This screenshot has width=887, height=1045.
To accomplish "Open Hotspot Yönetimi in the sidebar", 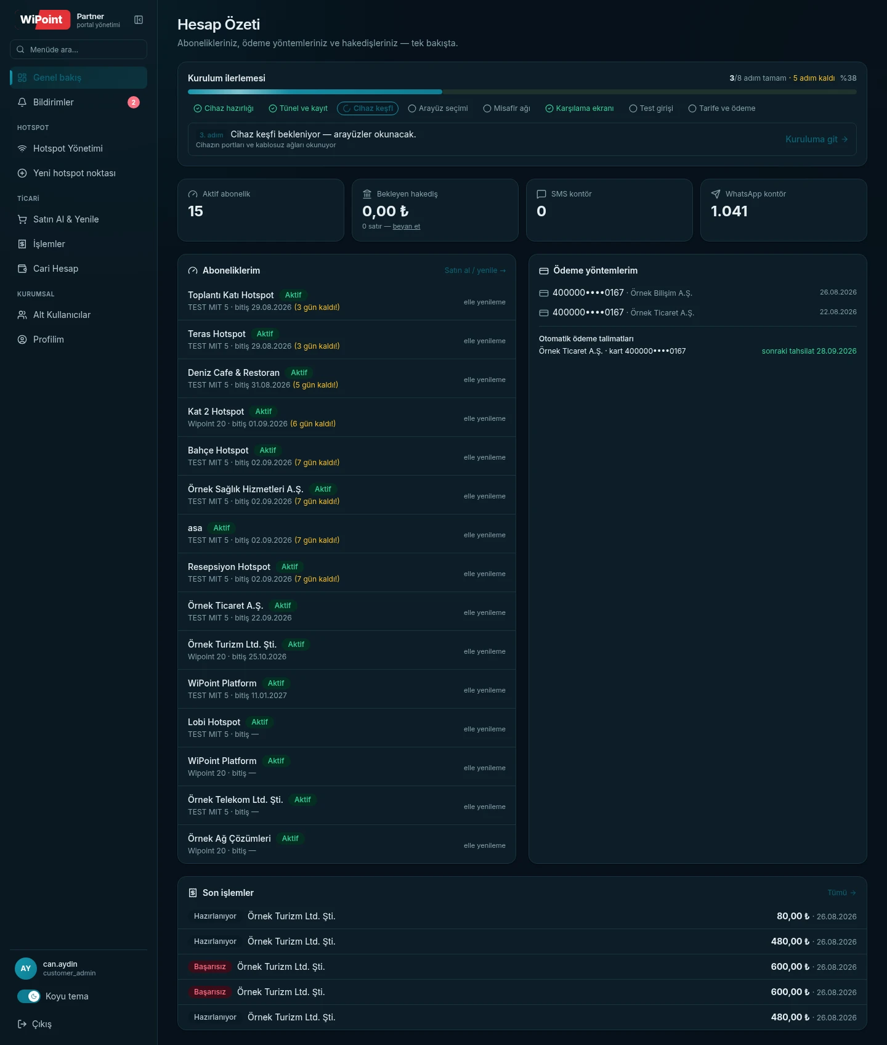I will click(x=79, y=148).
